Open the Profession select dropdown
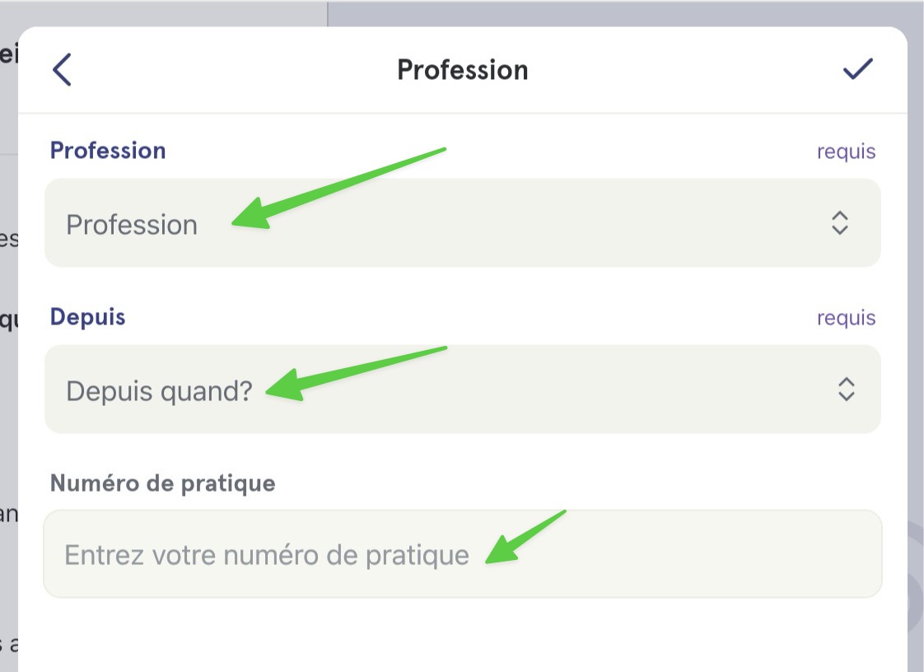924x672 pixels. [463, 223]
